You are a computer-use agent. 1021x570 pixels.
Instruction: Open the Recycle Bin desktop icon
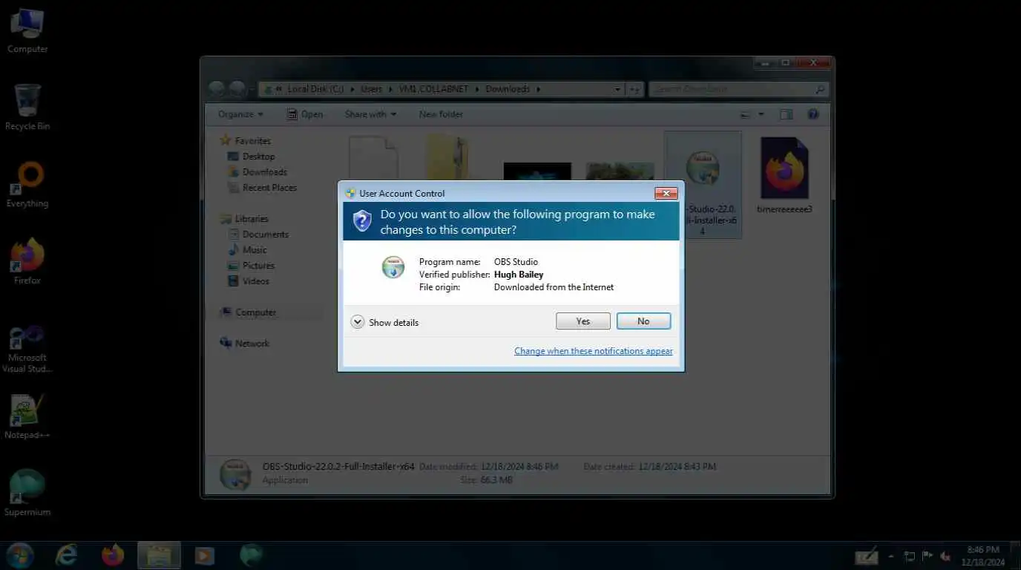[27, 108]
